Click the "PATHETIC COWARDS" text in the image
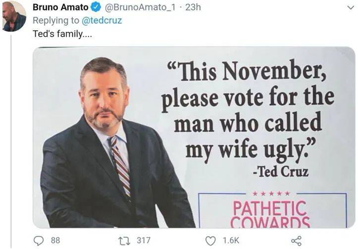This screenshot has width=358, height=249. pos(270,213)
